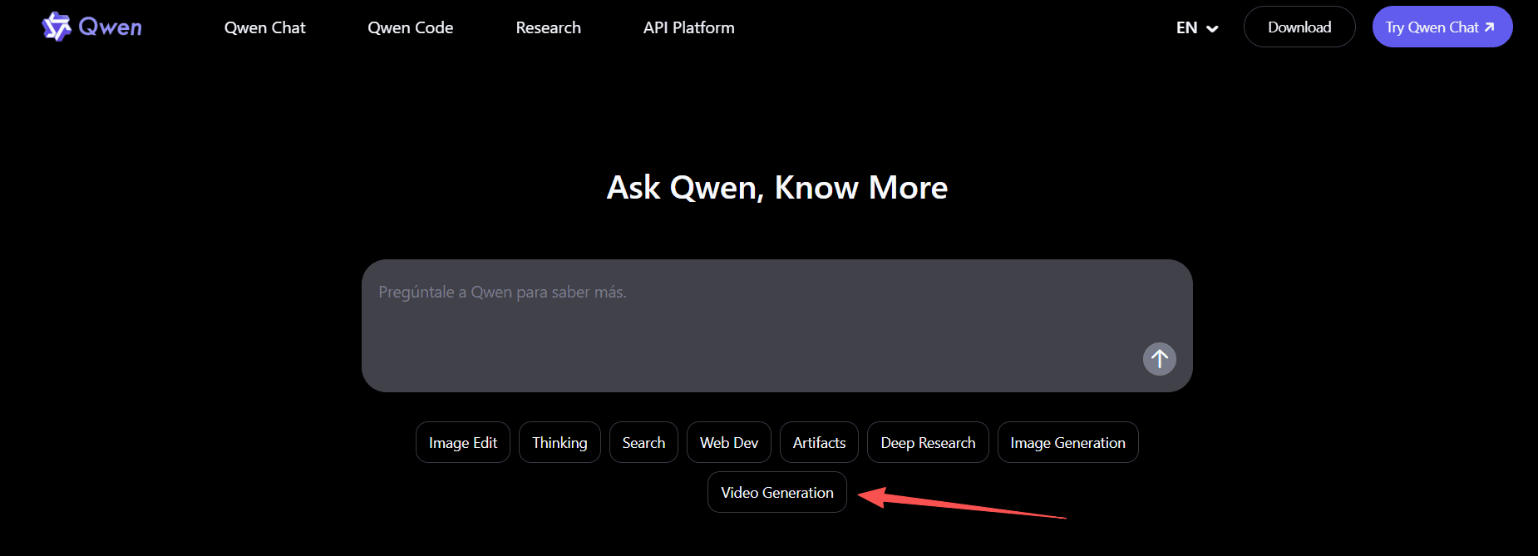Open the Research menu item
Screen dimensions: 1538x556
tap(548, 27)
